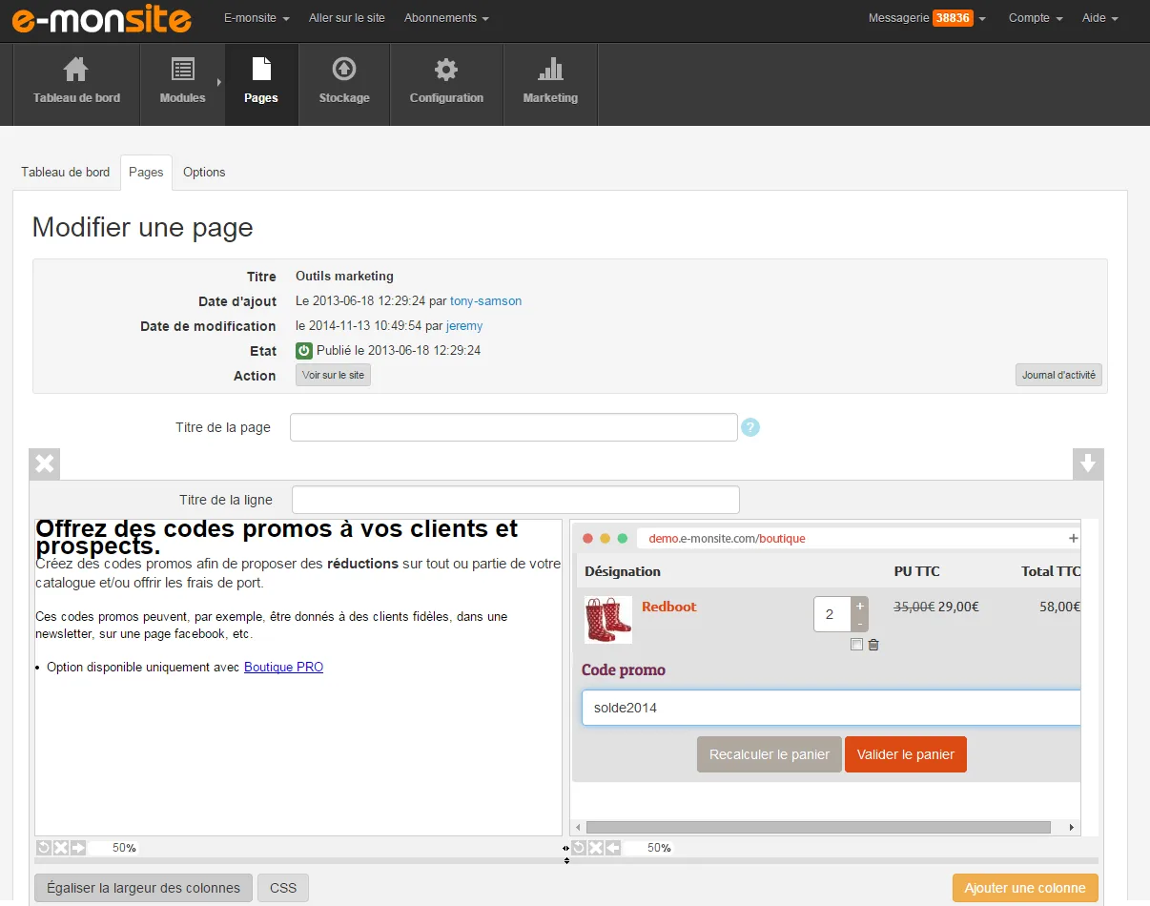Open Tableau de bord from main toolbar
Image resolution: width=1150 pixels, height=906 pixels.
point(76,84)
